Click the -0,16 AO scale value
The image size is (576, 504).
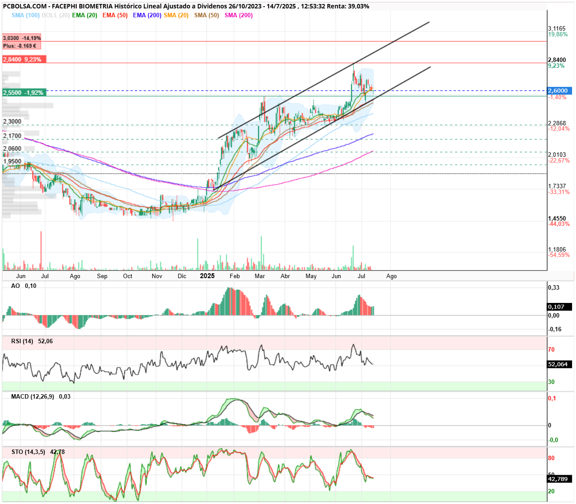click(x=555, y=329)
